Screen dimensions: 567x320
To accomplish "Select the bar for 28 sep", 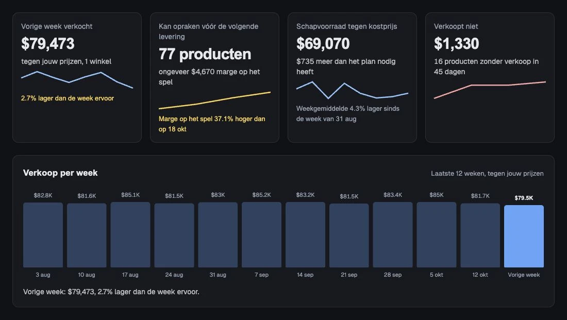I will pyautogui.click(x=393, y=234).
